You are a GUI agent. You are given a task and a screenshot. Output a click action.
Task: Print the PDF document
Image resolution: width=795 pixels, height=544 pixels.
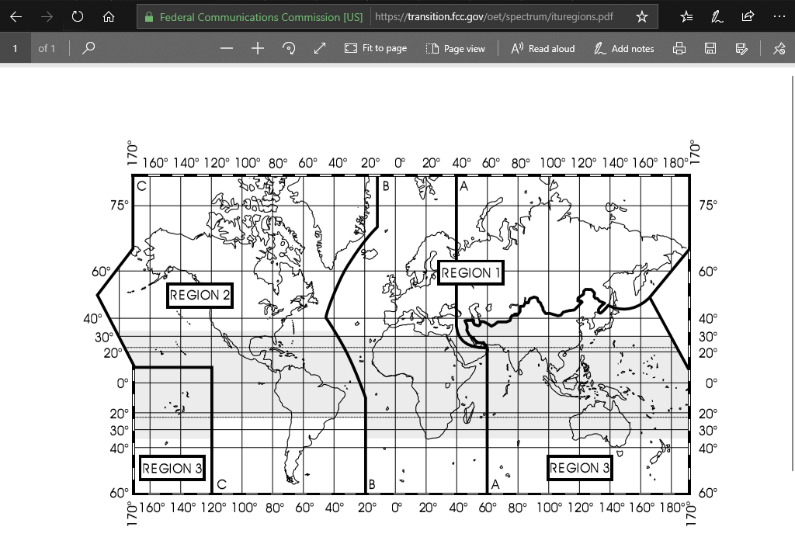pyautogui.click(x=679, y=49)
